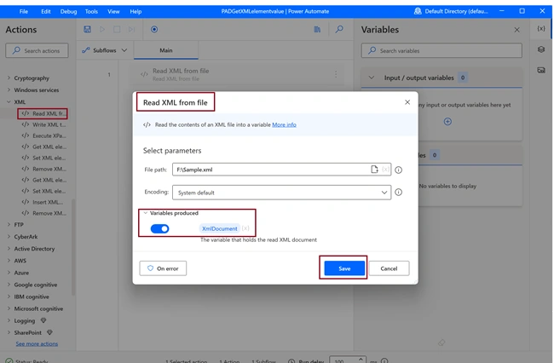Run the flow with play icon
This screenshot has width=554, height=363.
(x=102, y=29)
